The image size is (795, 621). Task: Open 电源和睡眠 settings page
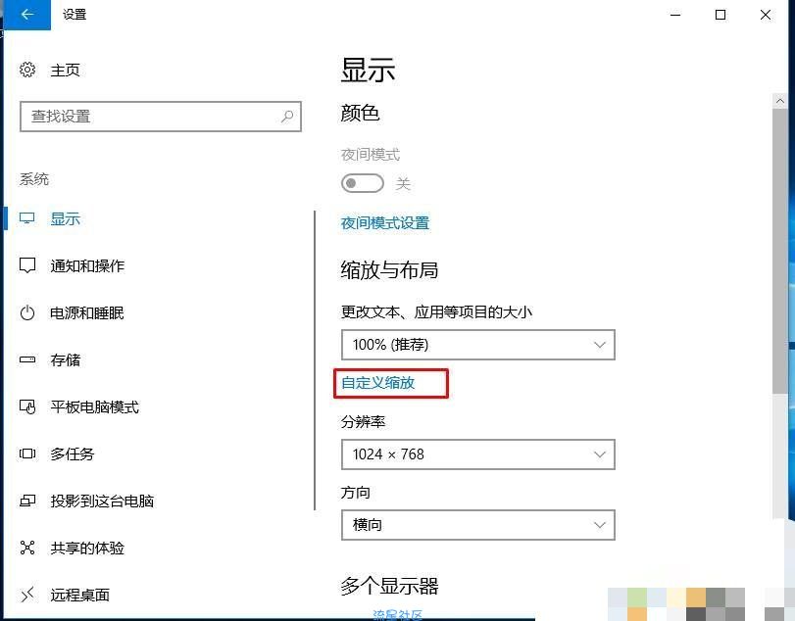click(86, 313)
